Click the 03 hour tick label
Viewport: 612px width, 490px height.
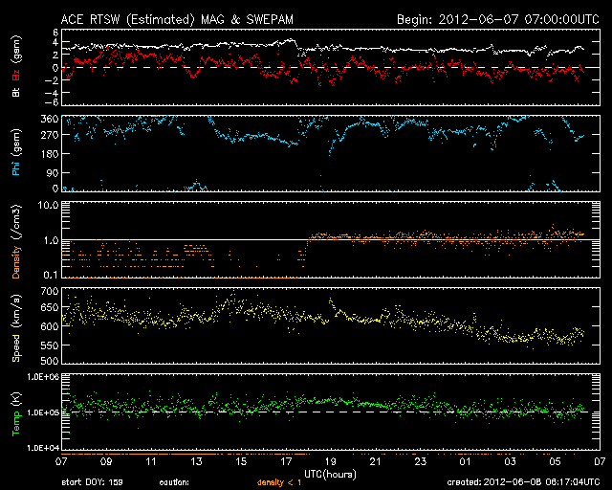[x=510, y=461]
